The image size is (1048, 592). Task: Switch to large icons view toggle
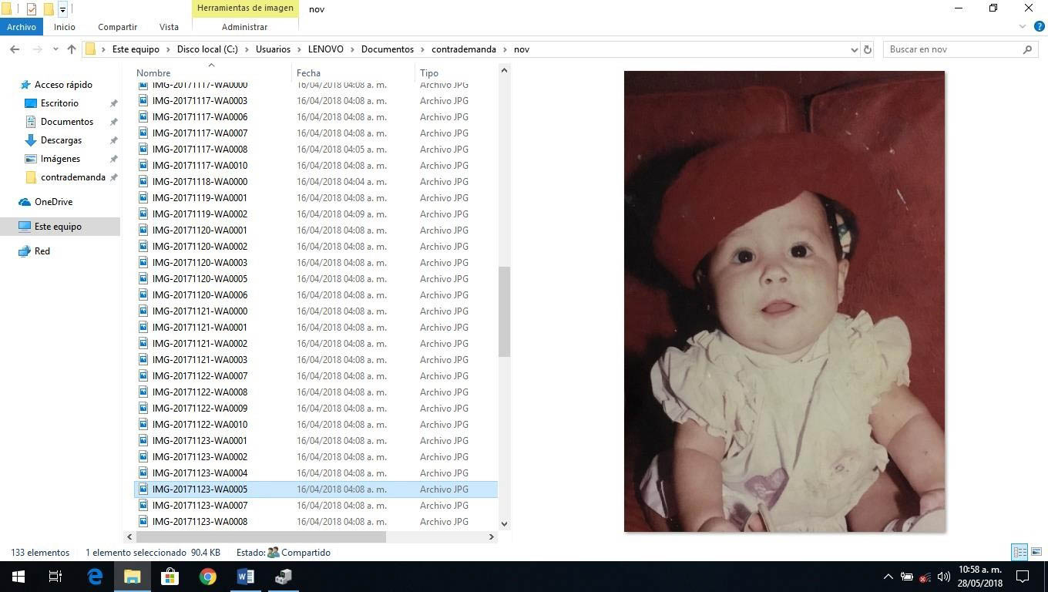pos(1036,552)
